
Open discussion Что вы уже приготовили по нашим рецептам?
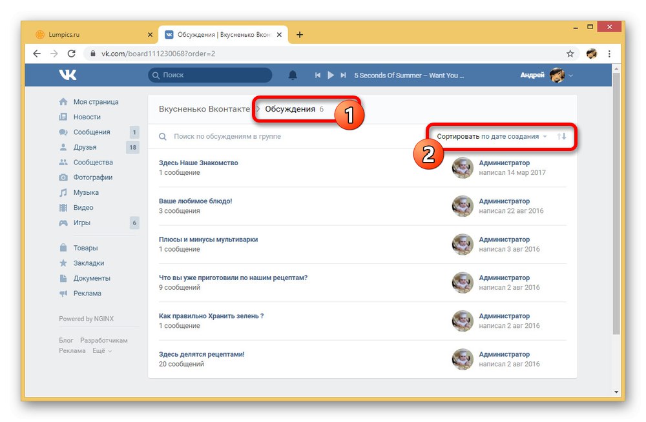coord(233,278)
